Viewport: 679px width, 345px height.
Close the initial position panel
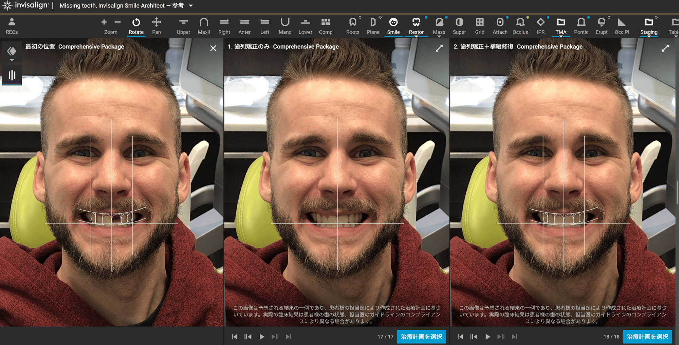pyautogui.click(x=213, y=48)
